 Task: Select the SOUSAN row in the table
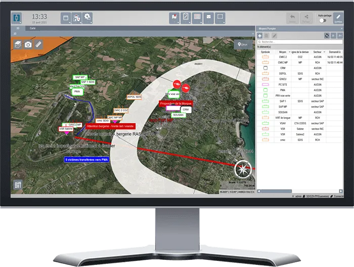tap(300, 112)
